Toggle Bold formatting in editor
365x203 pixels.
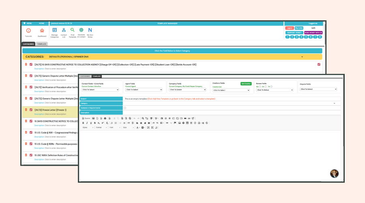83,123
